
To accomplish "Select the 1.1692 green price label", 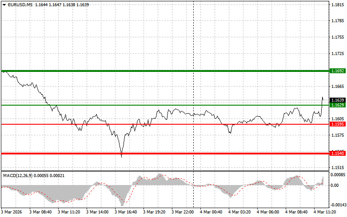I will tap(337, 71).
